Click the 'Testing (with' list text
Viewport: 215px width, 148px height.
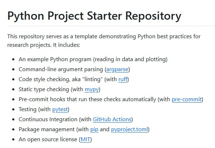(34, 109)
